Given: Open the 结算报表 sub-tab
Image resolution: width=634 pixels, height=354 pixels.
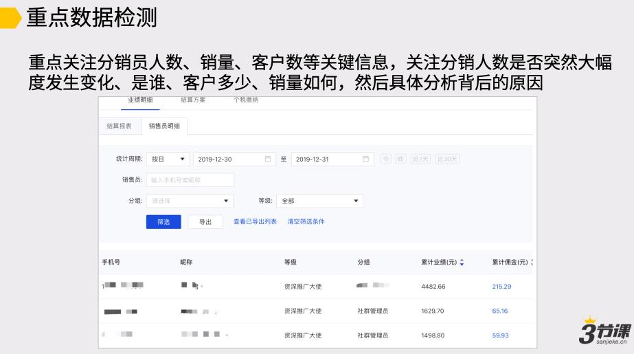Looking at the screenshot, I should pyautogui.click(x=120, y=126).
